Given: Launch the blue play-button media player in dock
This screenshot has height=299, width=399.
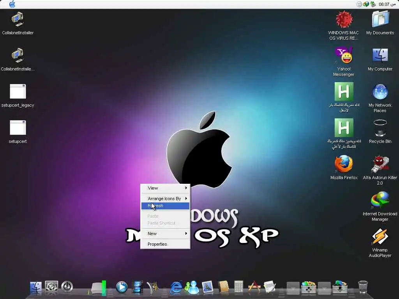Looking at the screenshot, I should click(122, 287).
